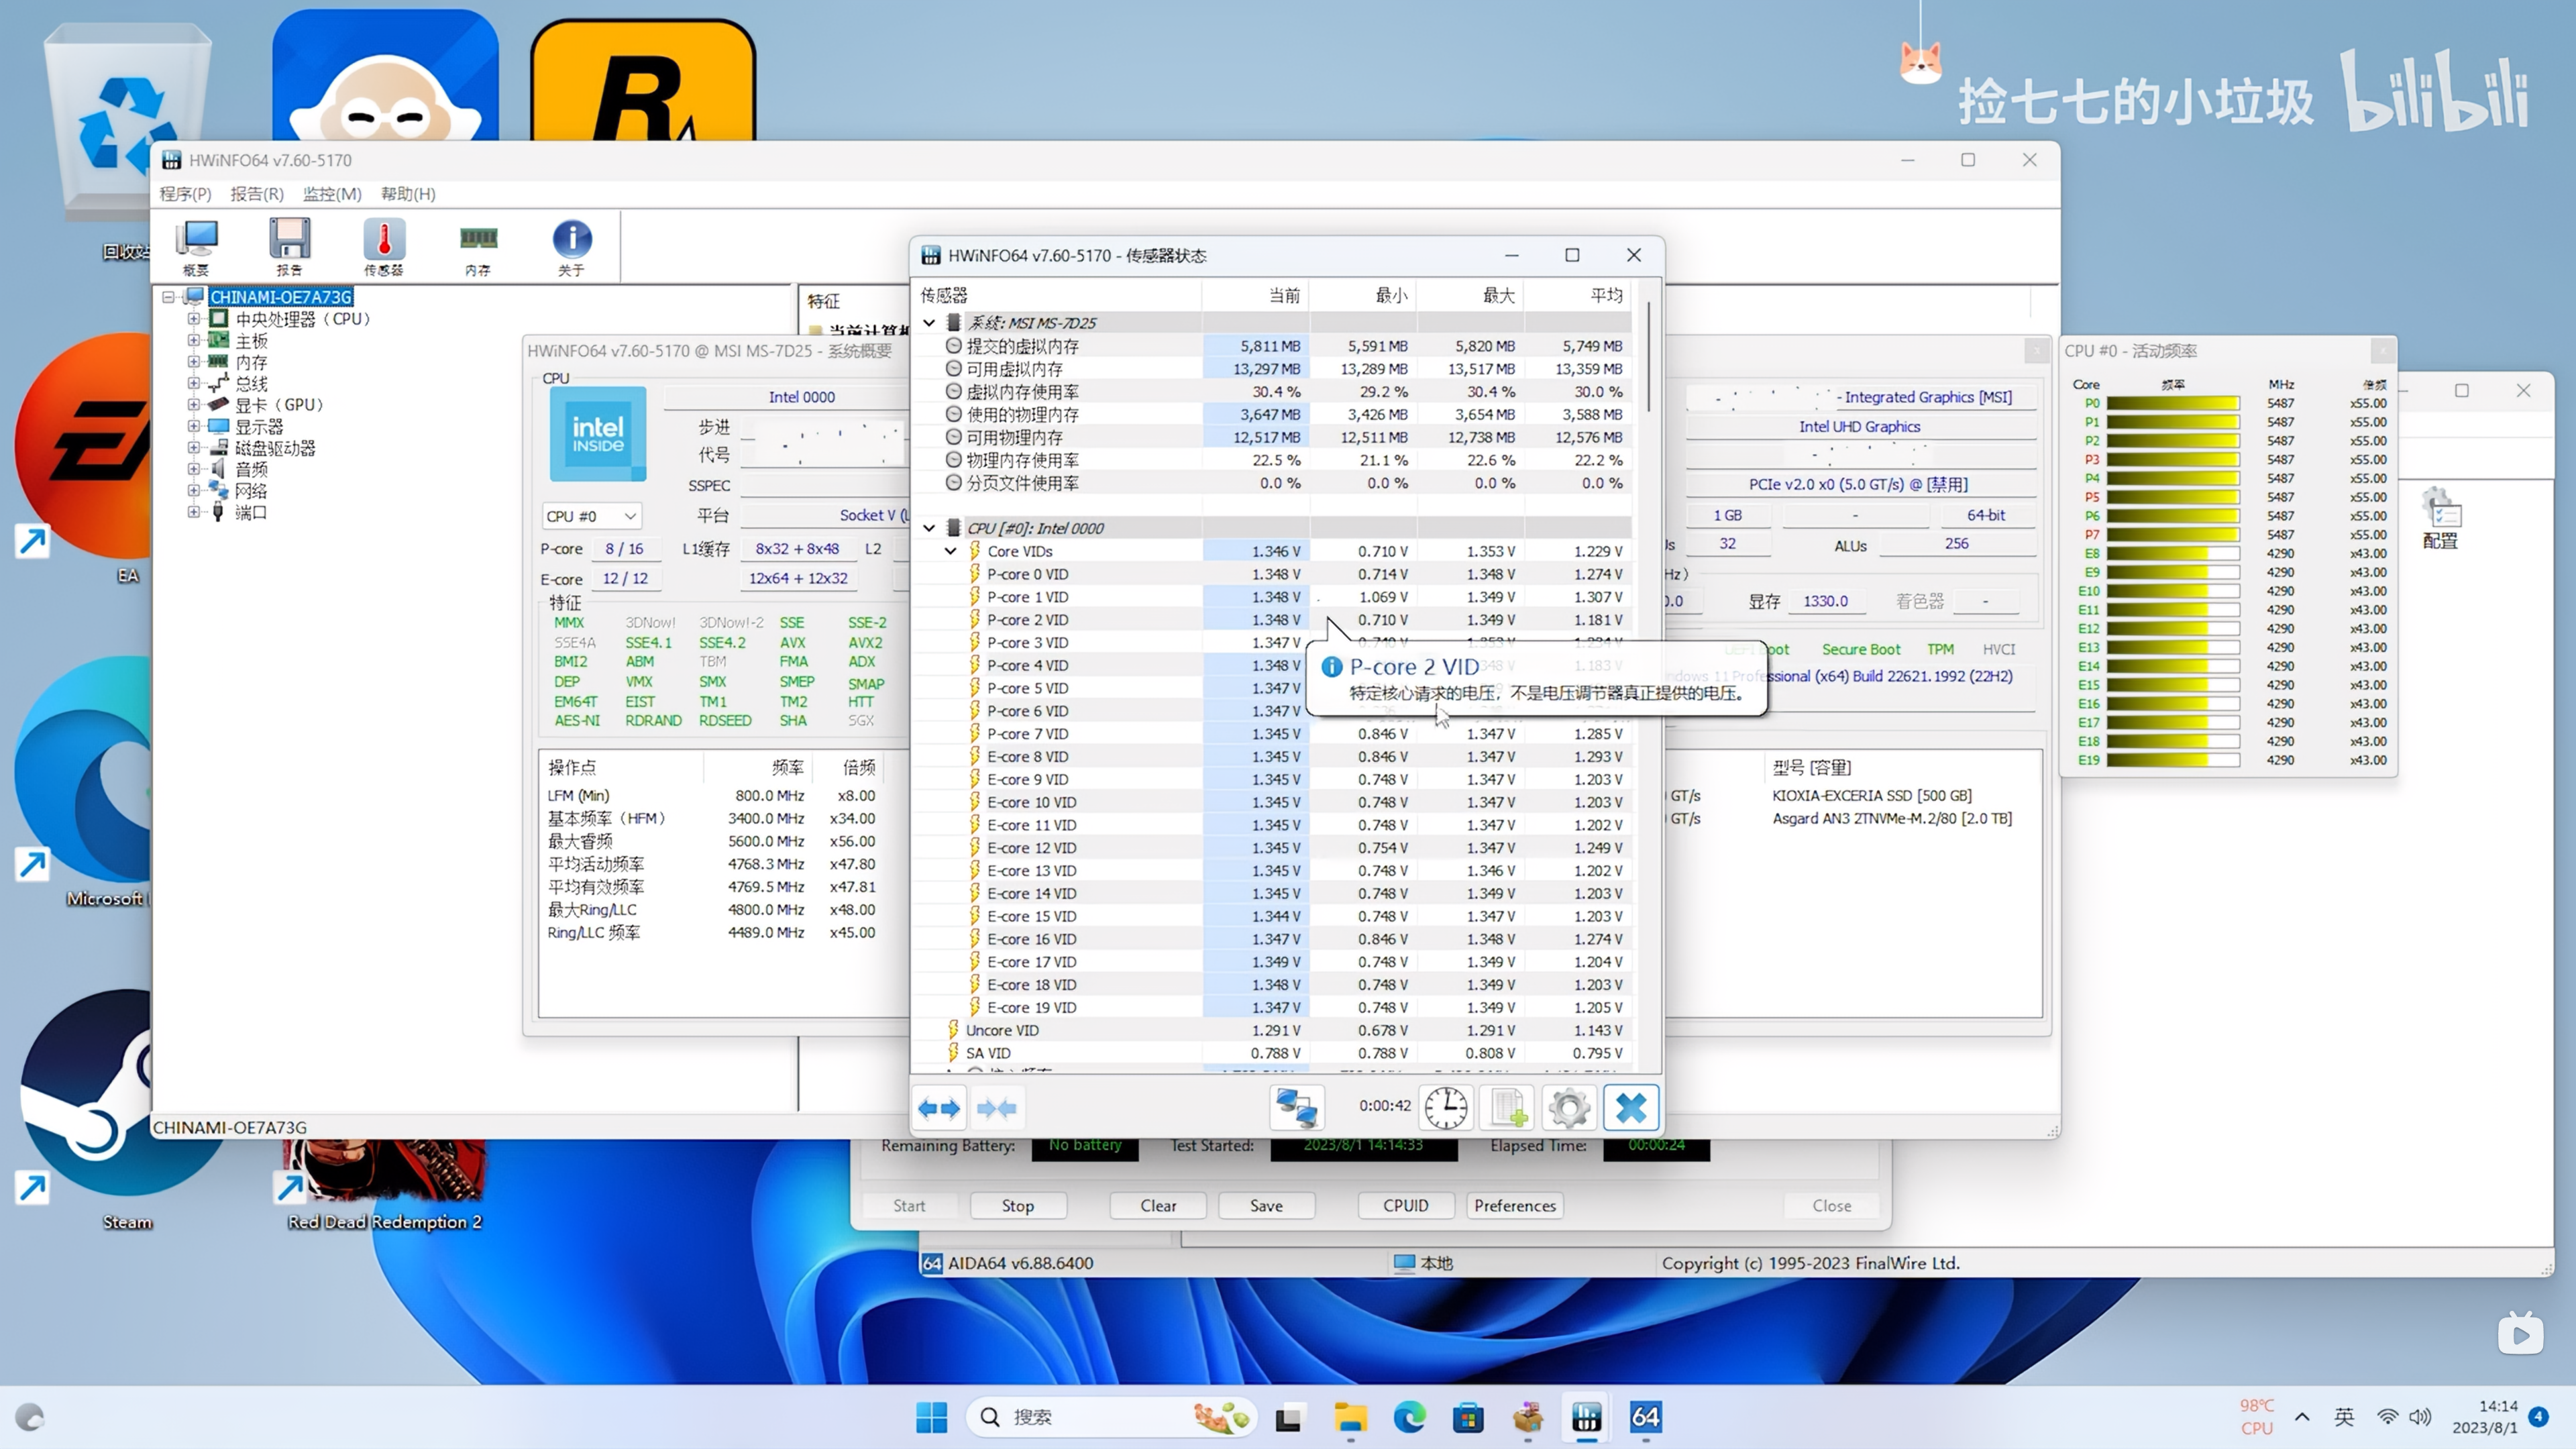Viewport: 2576px width, 1449px height.
Task: Click the Preferences button in AIDA64
Action: (x=1514, y=1205)
